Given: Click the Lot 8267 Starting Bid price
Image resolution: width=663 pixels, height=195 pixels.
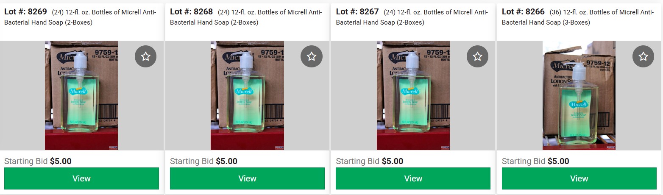Looking at the screenshot, I should click(x=393, y=161).
